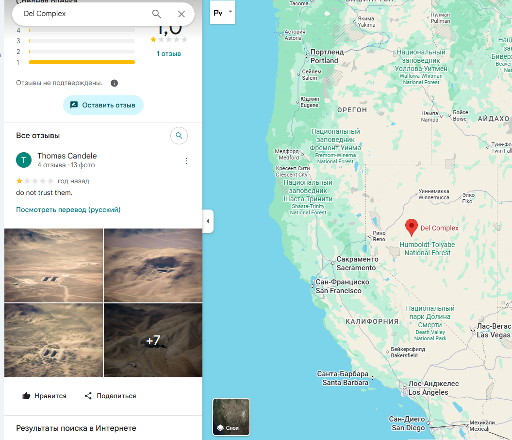Screen dimensions: 512x440
Task: Clear the Del Complex search with X
Action: (181, 14)
